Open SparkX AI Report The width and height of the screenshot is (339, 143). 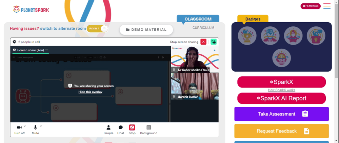coord(281,98)
